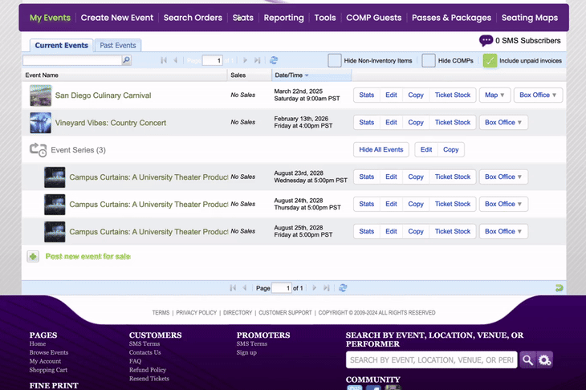Click the search magnifier in event filter

(x=126, y=61)
